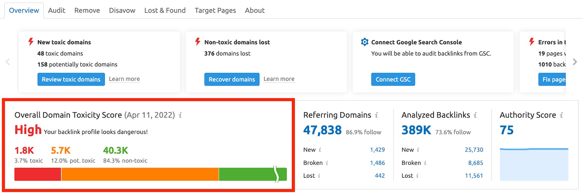Click the Connect Google Search Console gear icon
Image resolution: width=583 pixels, height=193 pixels.
(364, 42)
